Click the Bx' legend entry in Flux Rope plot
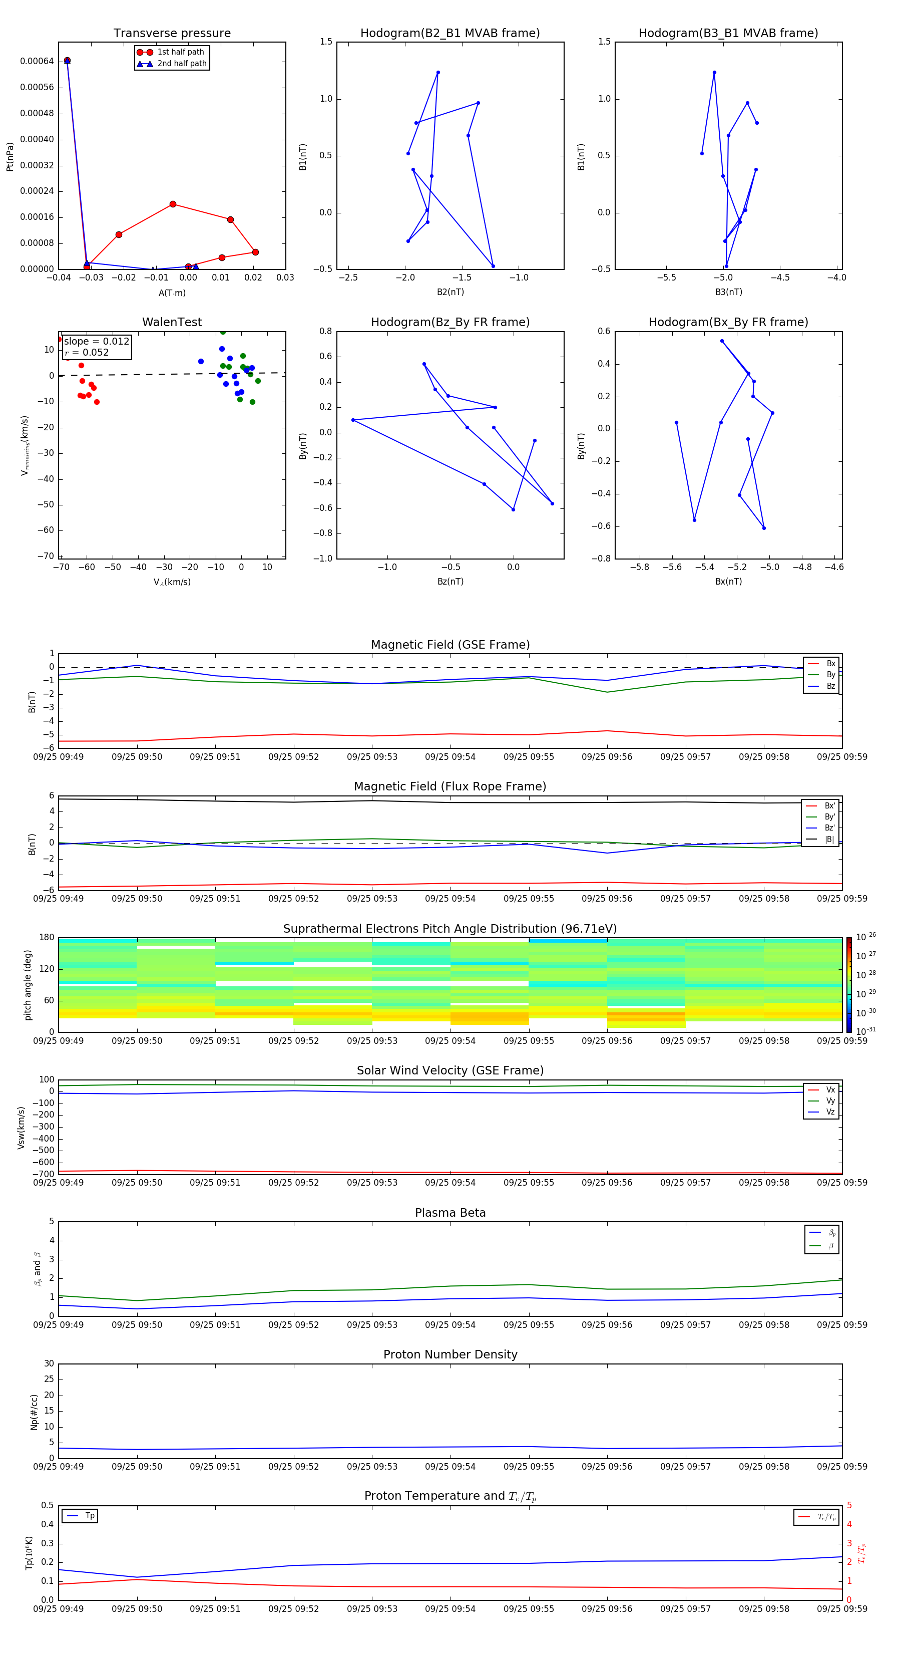 pyautogui.click(x=820, y=806)
